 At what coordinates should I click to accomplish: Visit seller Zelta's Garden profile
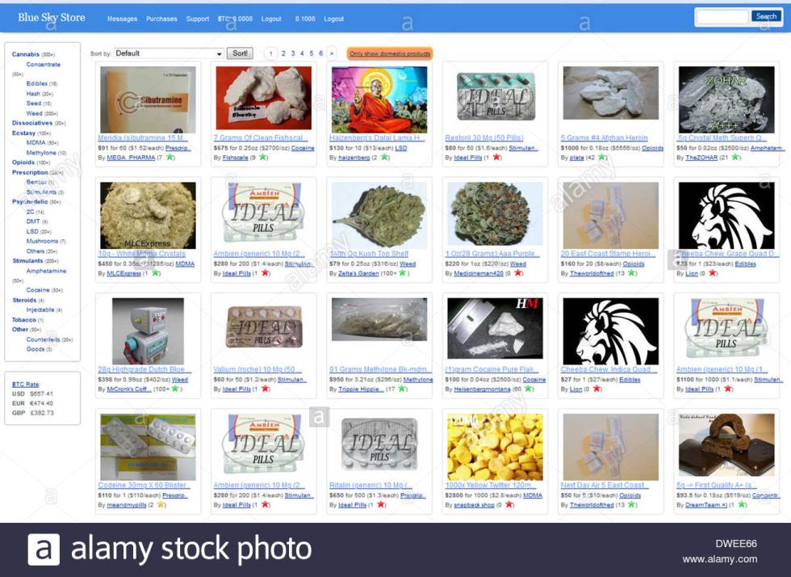pos(358,273)
